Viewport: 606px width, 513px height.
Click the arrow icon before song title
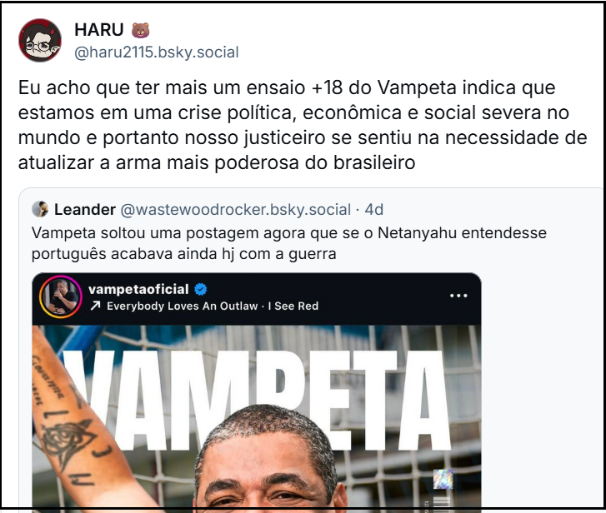(95, 306)
